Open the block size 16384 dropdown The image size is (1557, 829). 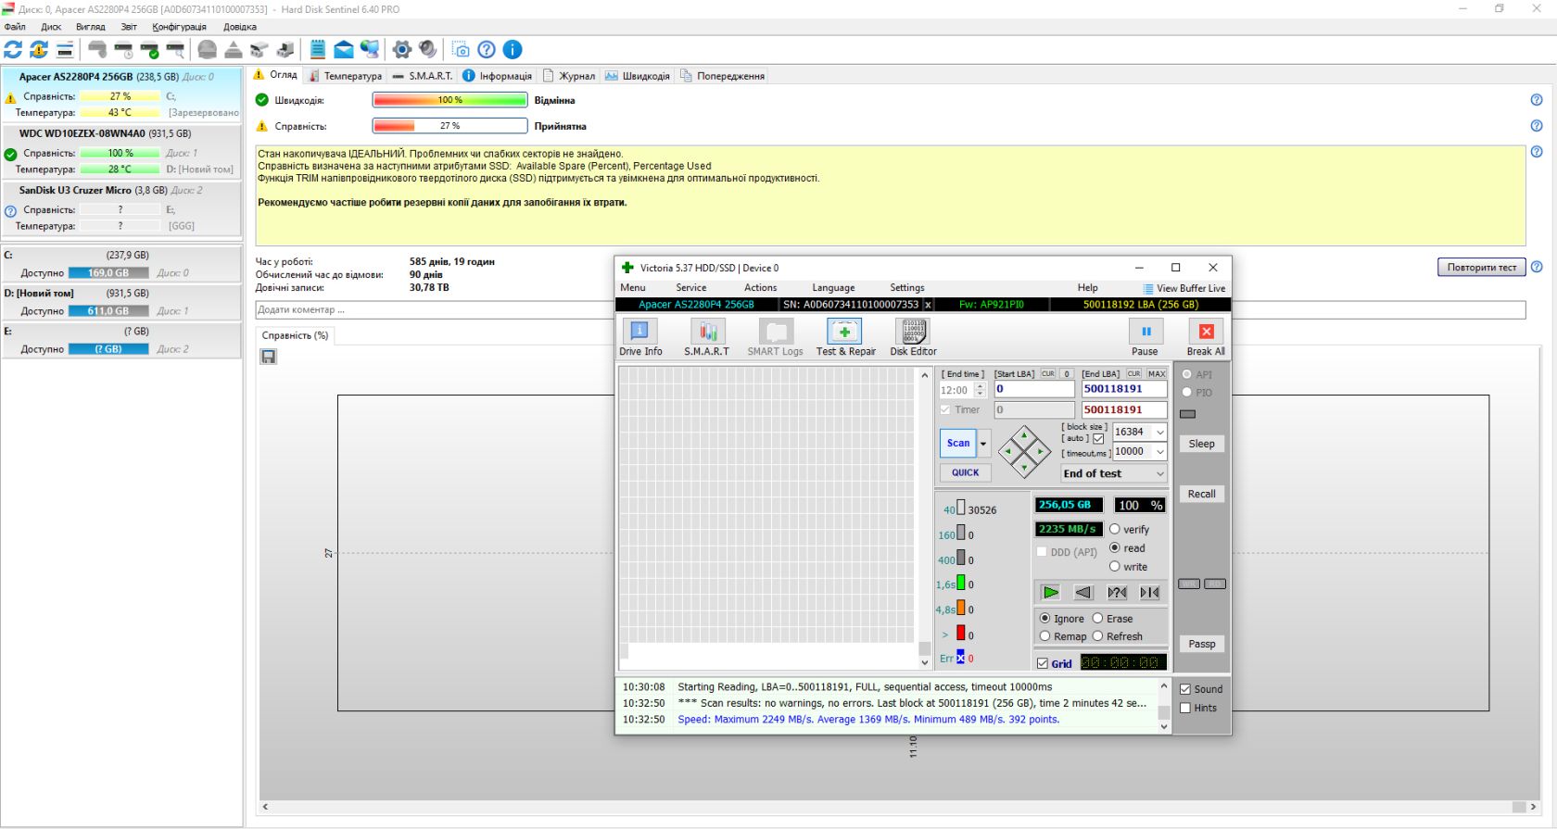[1159, 432]
